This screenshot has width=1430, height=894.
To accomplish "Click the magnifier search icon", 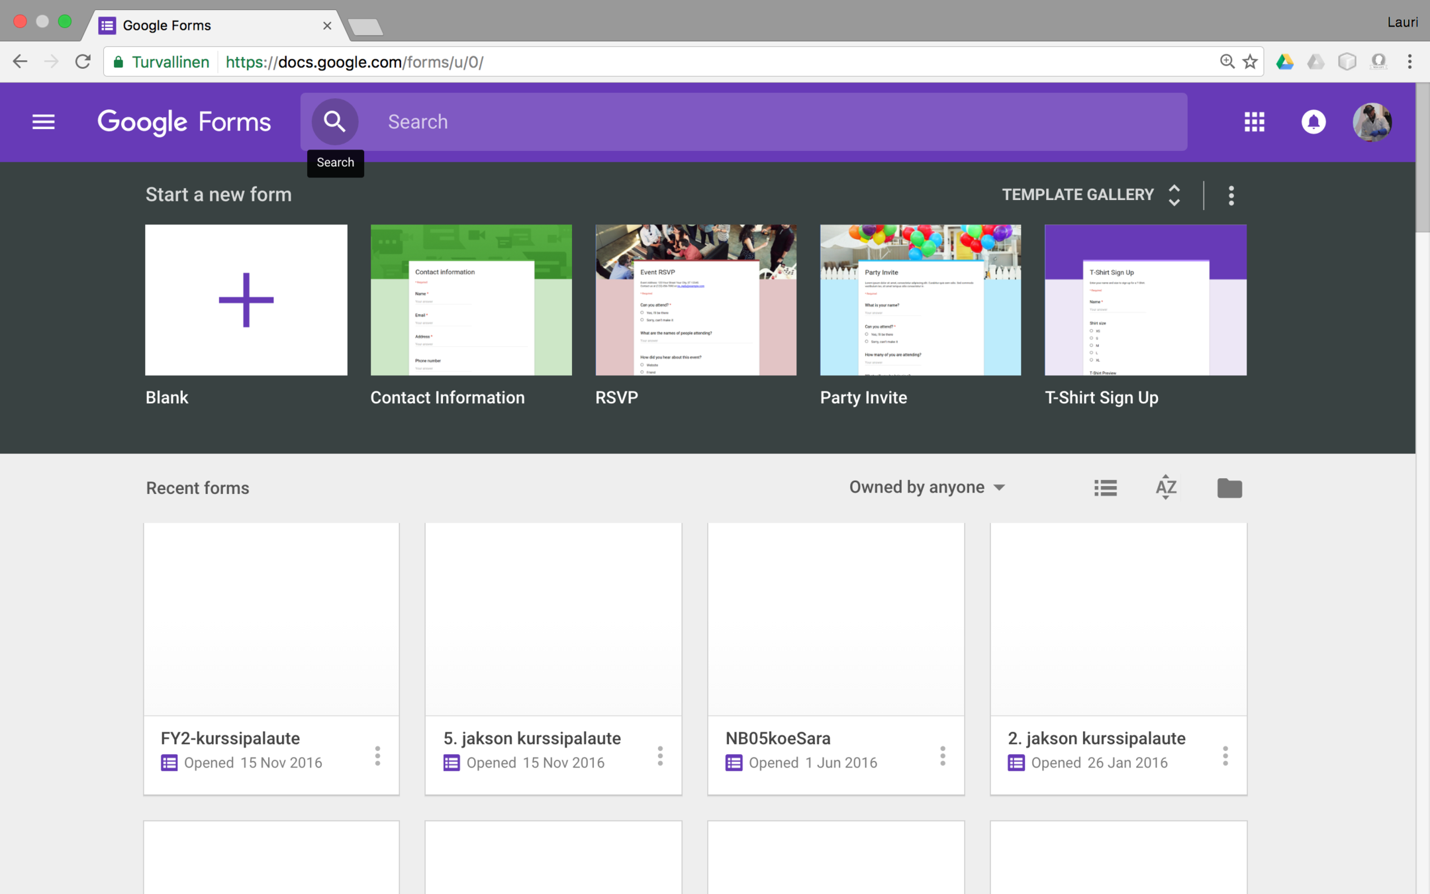I will coord(335,122).
